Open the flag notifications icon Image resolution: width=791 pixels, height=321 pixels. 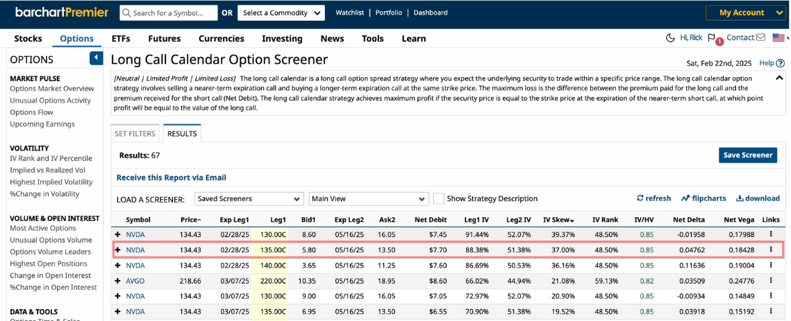click(x=711, y=38)
